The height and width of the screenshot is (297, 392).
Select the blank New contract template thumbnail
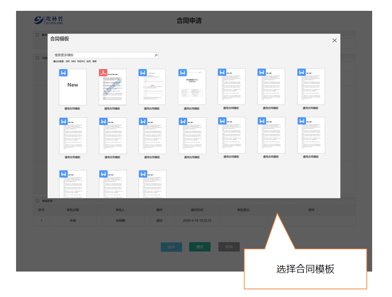pos(73,87)
